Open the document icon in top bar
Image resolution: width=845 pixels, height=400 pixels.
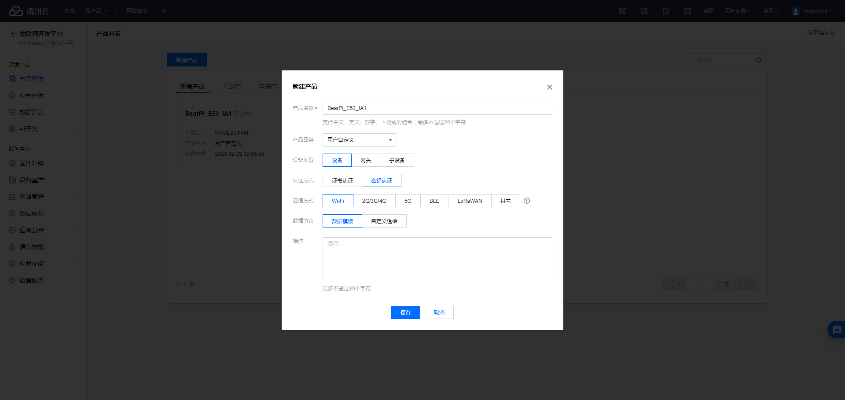(666, 11)
